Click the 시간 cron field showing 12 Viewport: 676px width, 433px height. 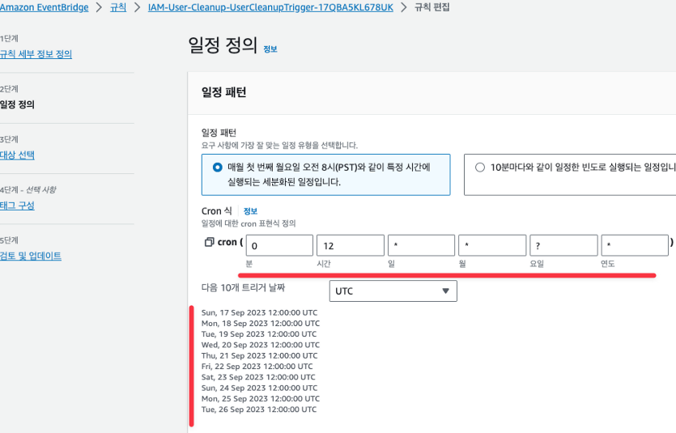pyautogui.click(x=350, y=245)
